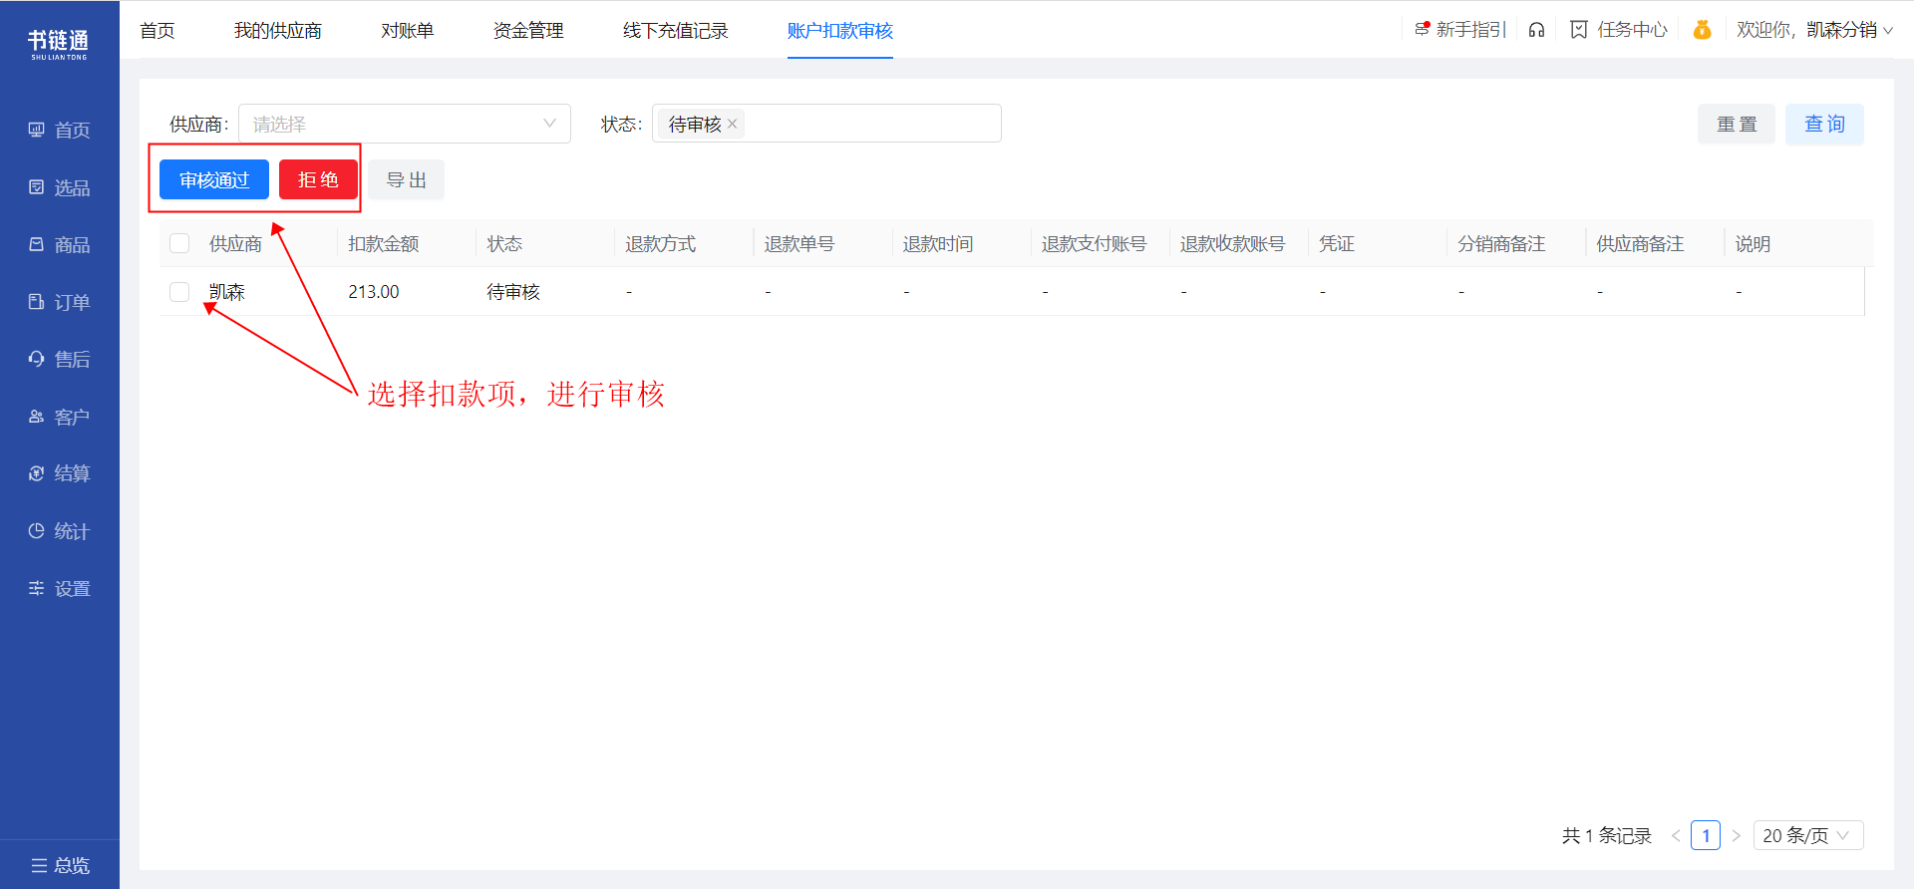Click the headset customer service icon
Viewport: 1914px width, 889px height.
click(1536, 30)
